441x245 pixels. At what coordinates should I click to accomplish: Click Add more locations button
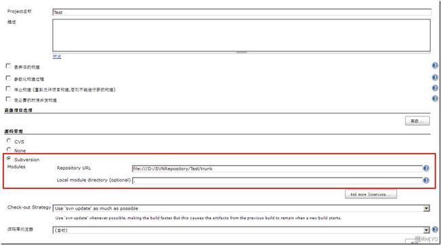click(x=370, y=194)
